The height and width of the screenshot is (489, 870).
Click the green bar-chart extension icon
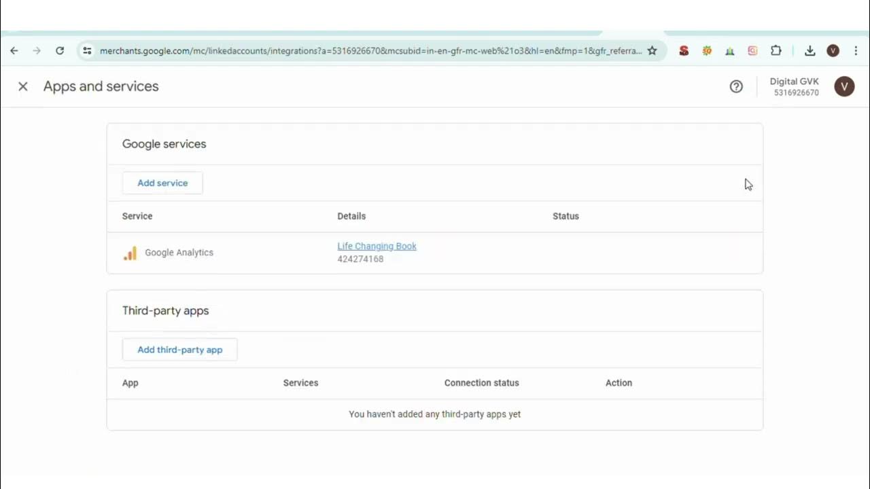[730, 51]
